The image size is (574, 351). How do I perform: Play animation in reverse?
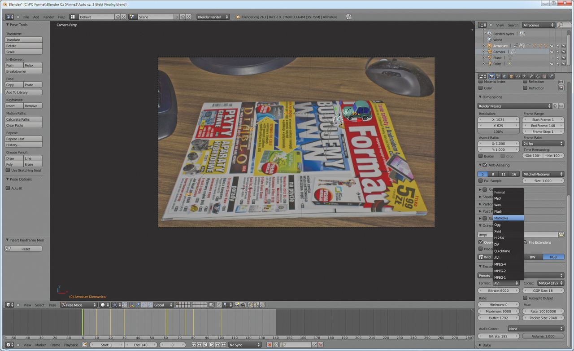pyautogui.click(x=206, y=345)
